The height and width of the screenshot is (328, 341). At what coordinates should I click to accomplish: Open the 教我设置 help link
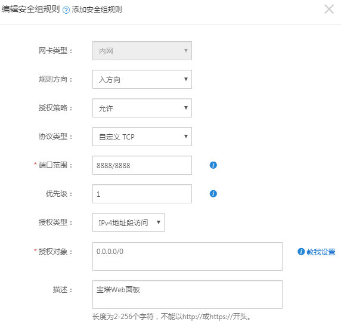click(x=321, y=252)
